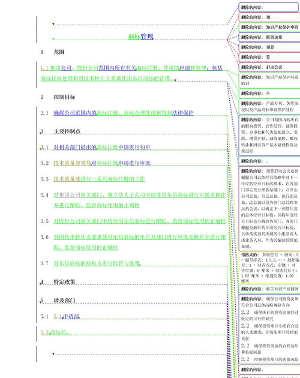Image resolution: width=300 pixels, height=378 pixels.
Task: Click item 5.1 申请部
Action: (60, 316)
